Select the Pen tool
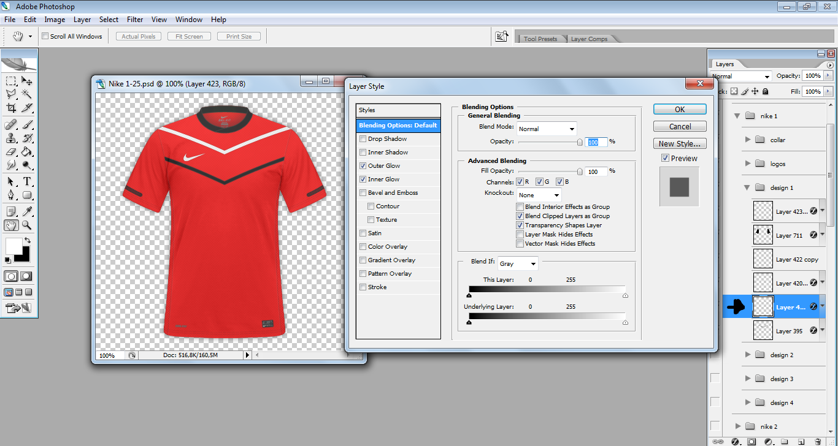This screenshot has height=446, width=838. (11, 195)
